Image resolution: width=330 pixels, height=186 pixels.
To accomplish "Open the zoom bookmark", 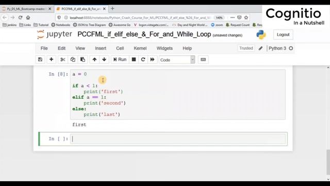I will (x=217, y=25).
